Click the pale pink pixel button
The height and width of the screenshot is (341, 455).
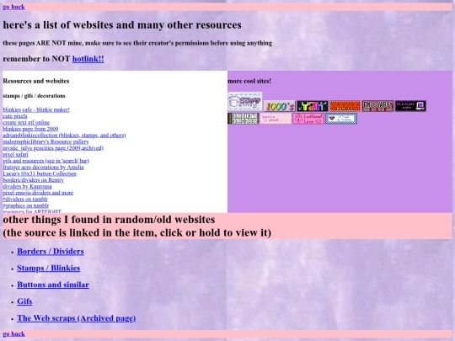pos(276,119)
